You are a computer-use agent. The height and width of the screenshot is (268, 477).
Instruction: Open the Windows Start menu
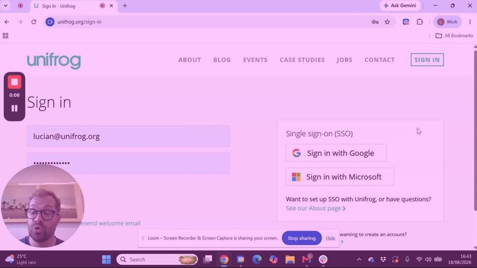[106, 259]
